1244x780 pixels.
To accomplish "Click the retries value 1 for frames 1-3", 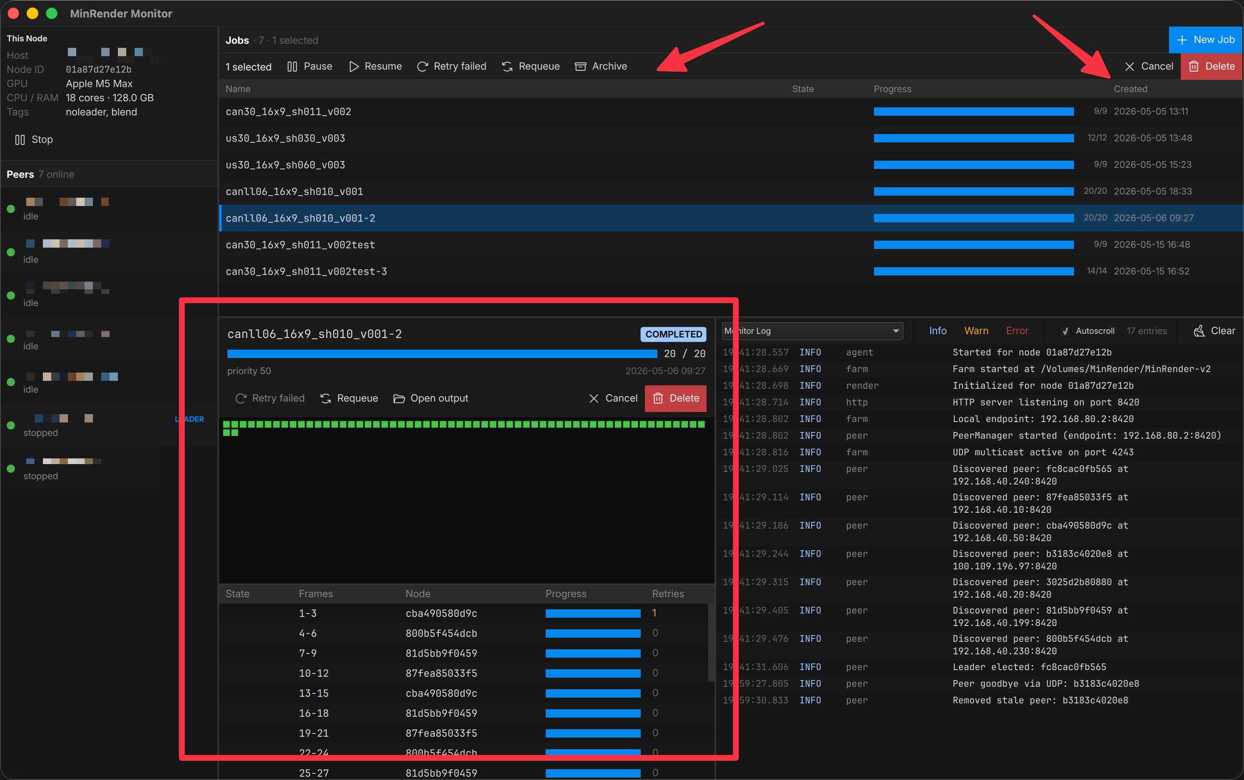I will click(654, 614).
